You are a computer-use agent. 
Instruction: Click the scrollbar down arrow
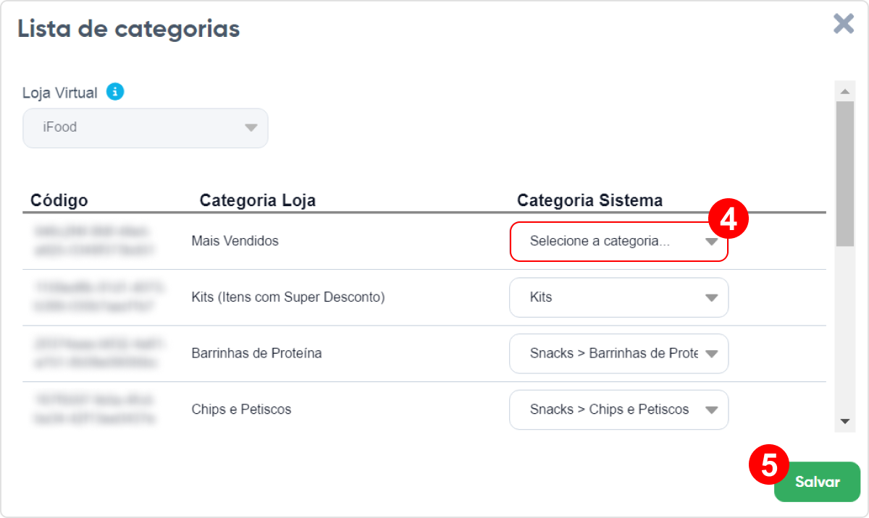[x=844, y=421]
